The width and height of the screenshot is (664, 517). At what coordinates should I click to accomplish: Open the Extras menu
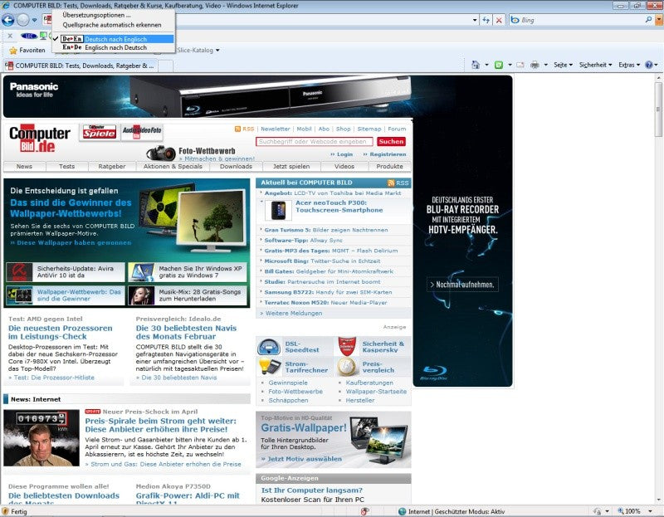point(629,65)
